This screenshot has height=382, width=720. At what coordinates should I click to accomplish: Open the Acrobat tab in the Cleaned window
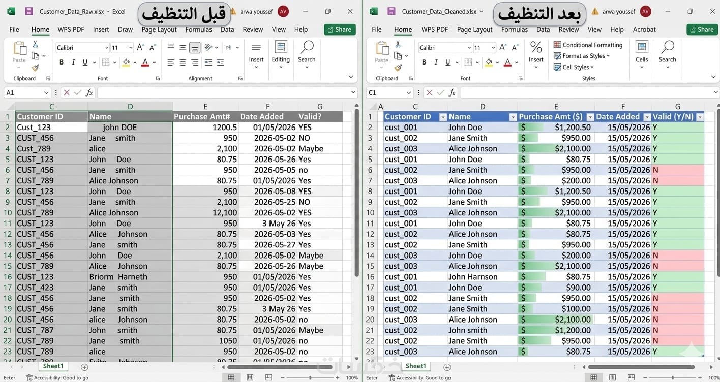click(x=644, y=29)
